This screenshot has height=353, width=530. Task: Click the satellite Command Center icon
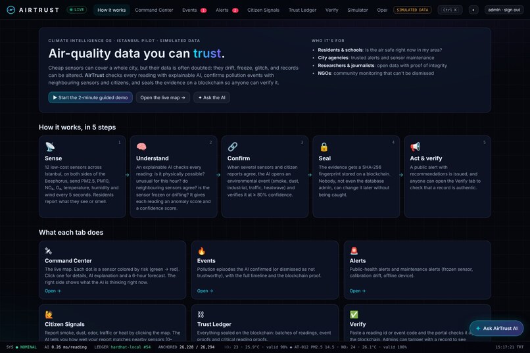click(x=49, y=250)
